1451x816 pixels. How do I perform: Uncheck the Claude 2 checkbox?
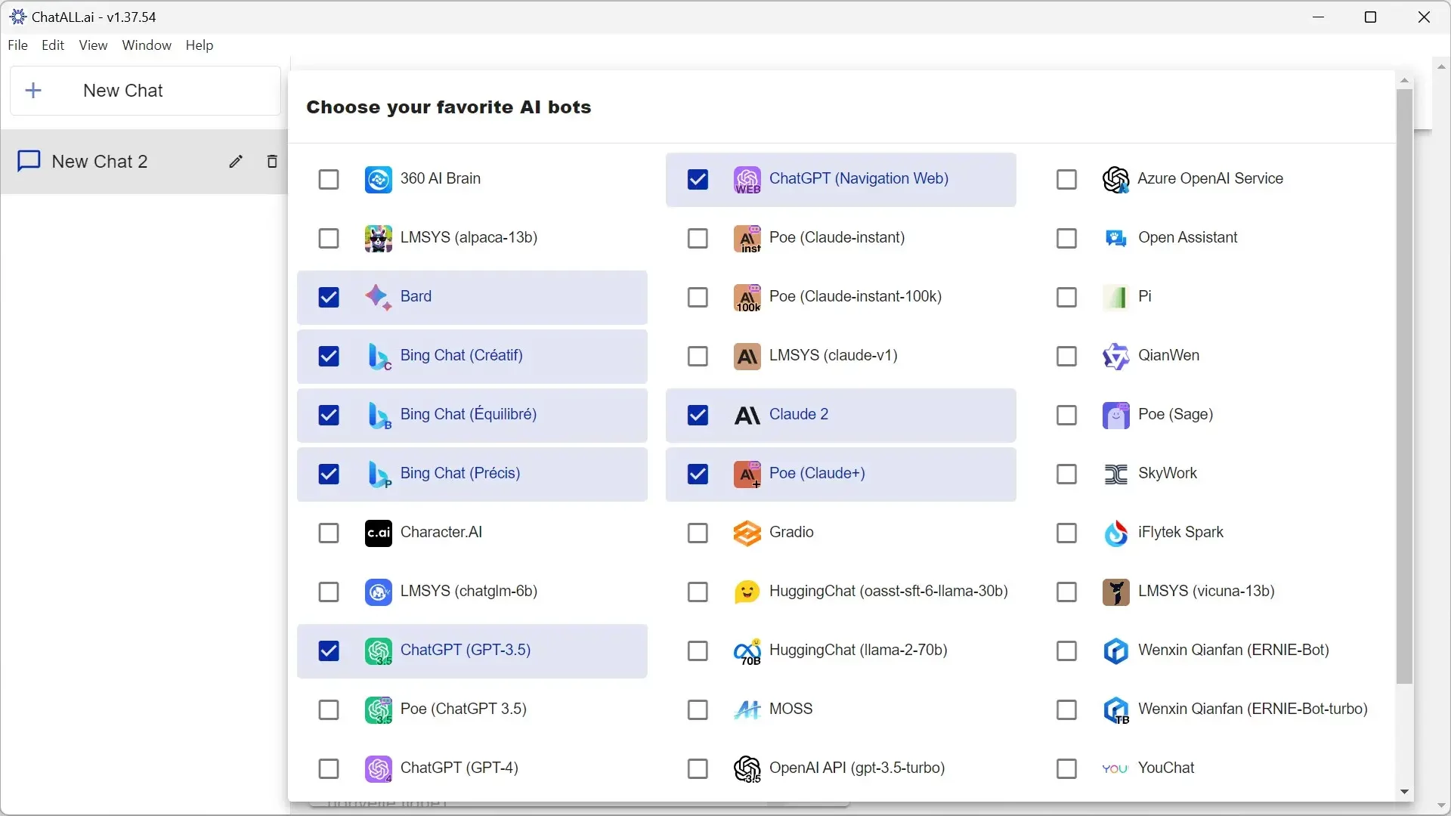(x=698, y=416)
